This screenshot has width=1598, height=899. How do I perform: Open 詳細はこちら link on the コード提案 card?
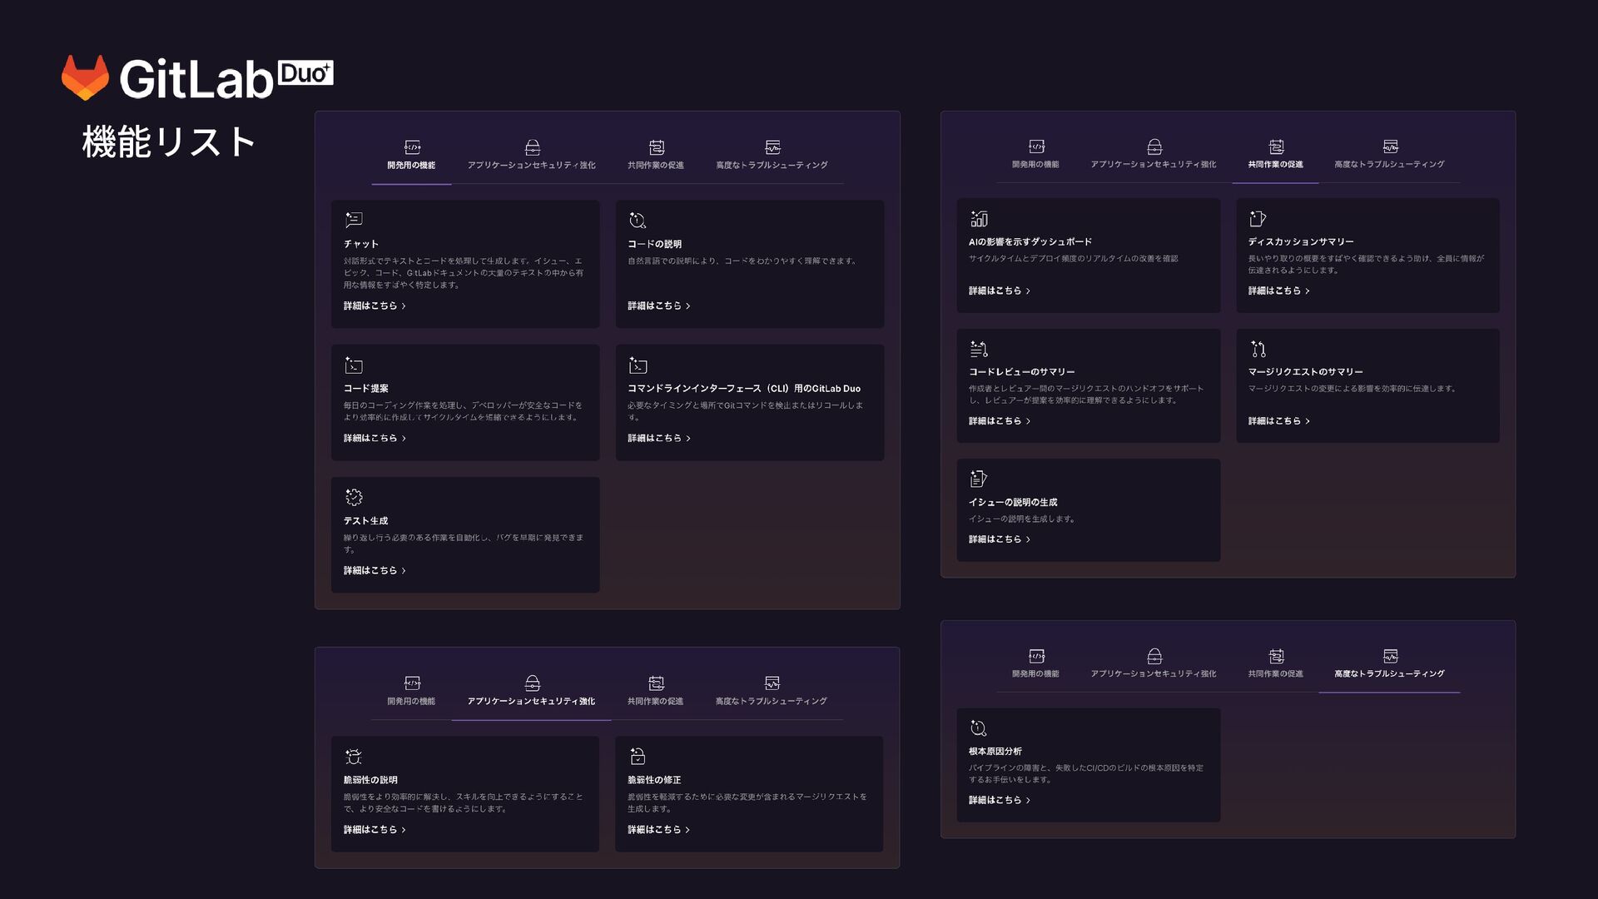375,439
